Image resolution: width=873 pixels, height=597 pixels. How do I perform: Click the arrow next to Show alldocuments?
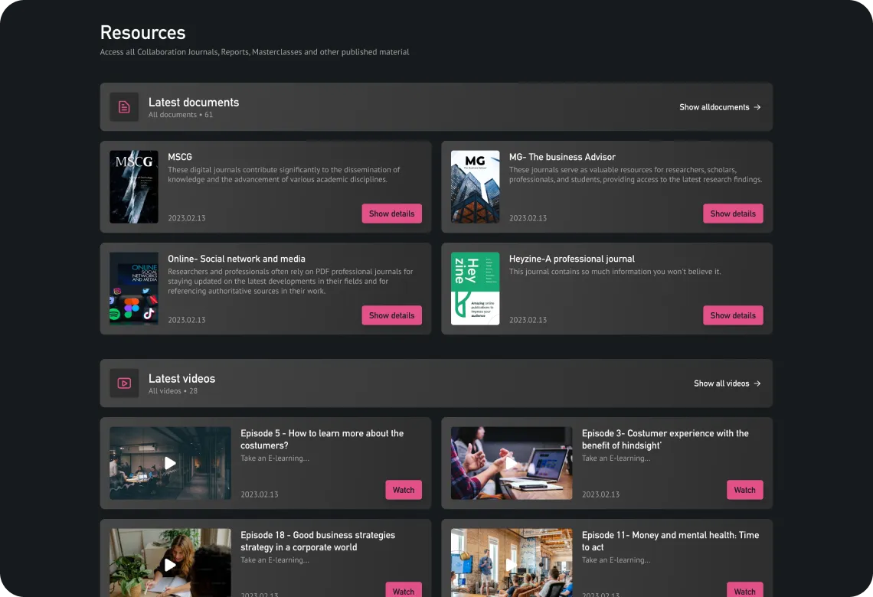coord(757,107)
